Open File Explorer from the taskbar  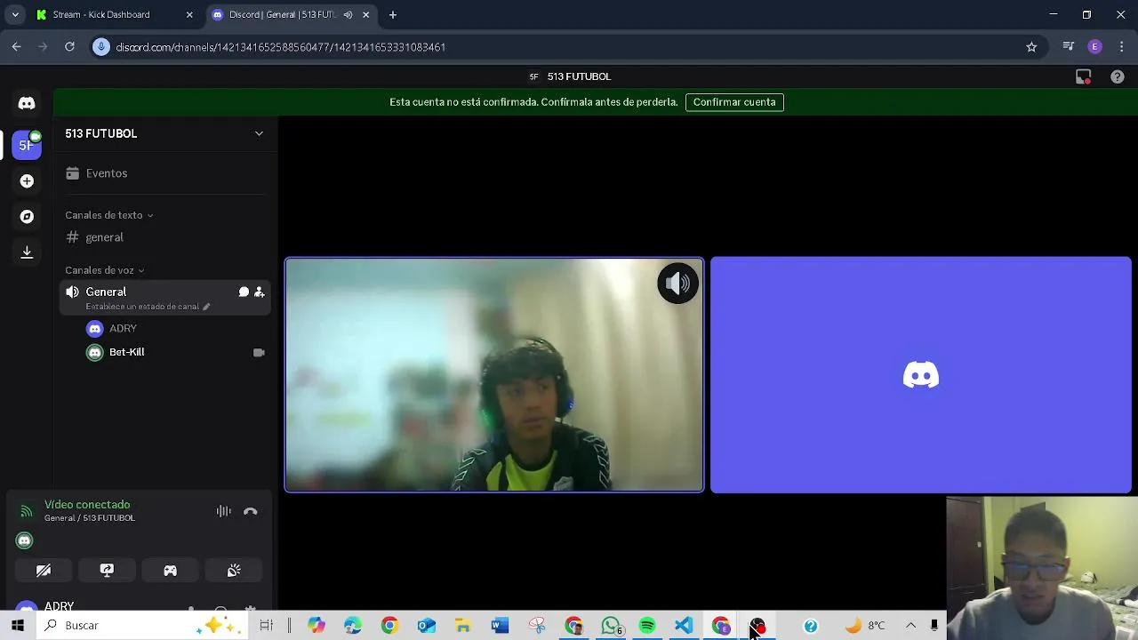[463, 626]
